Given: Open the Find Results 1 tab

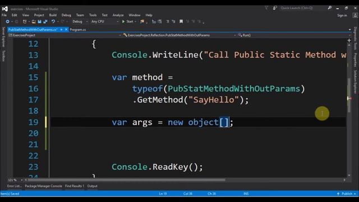Looking at the screenshot, I should 75,186.
